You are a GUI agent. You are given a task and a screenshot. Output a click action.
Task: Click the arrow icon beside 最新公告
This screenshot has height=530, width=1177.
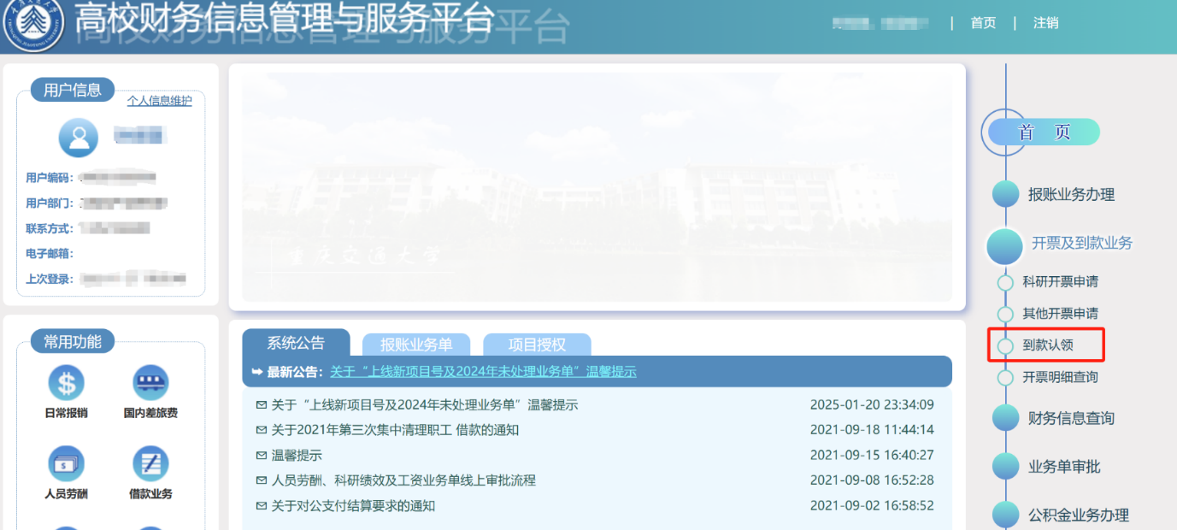(x=256, y=372)
